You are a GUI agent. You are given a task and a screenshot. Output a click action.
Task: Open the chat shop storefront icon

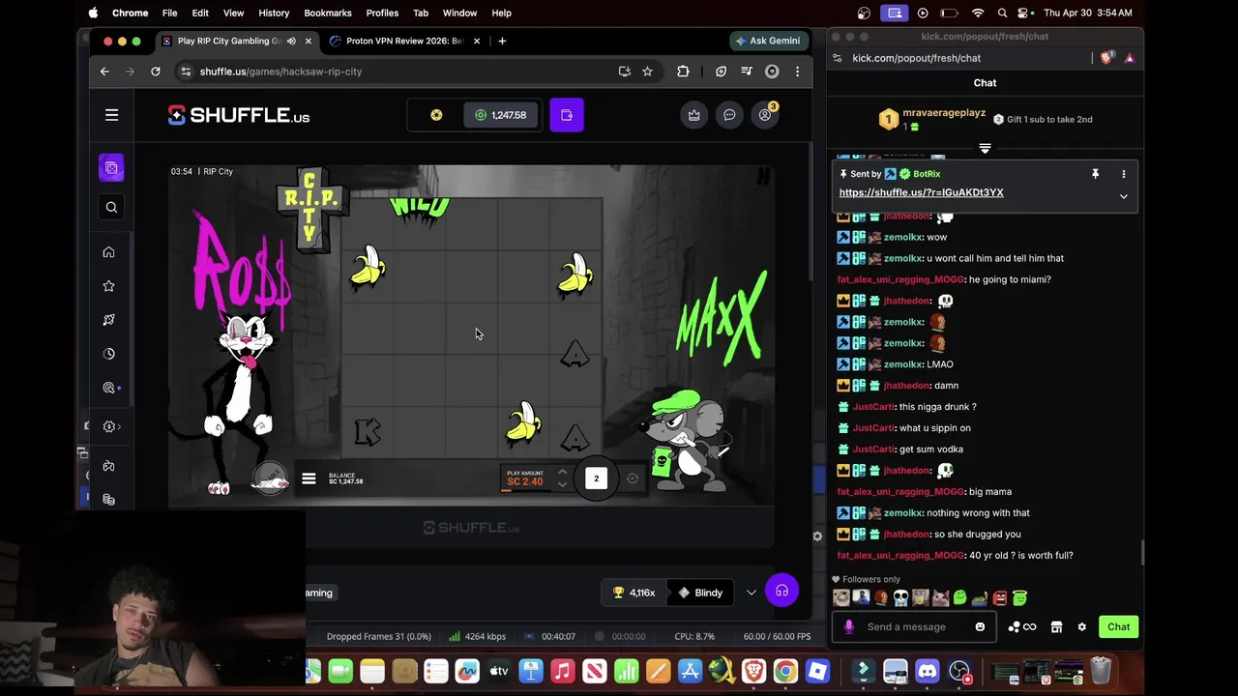click(x=1056, y=626)
